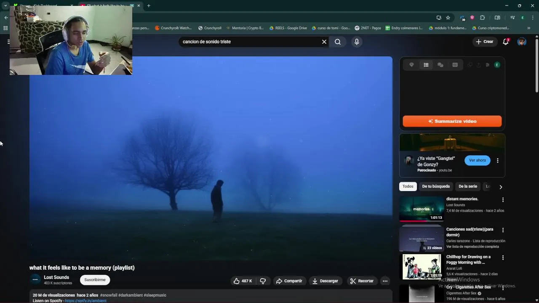The height and width of the screenshot is (303, 539).
Task: Open Crunchyroll: Watch bookmark
Action: coord(173,28)
